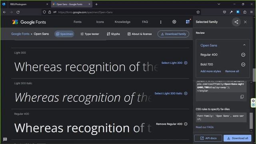Close the Open Sans - Google Fonts tab

point(89,4)
